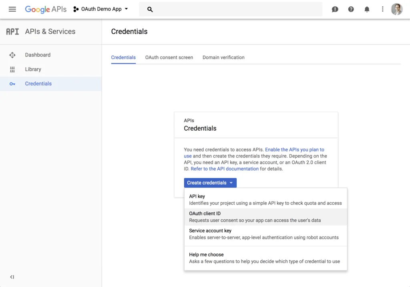
Task: Expand the OAuth Demo App project selector
Action: pyautogui.click(x=101, y=9)
